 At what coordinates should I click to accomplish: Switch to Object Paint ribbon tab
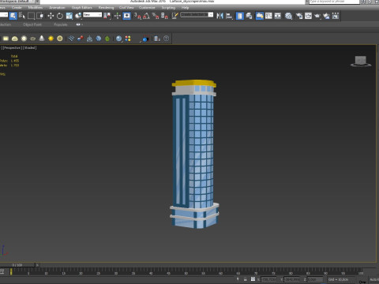click(x=32, y=24)
